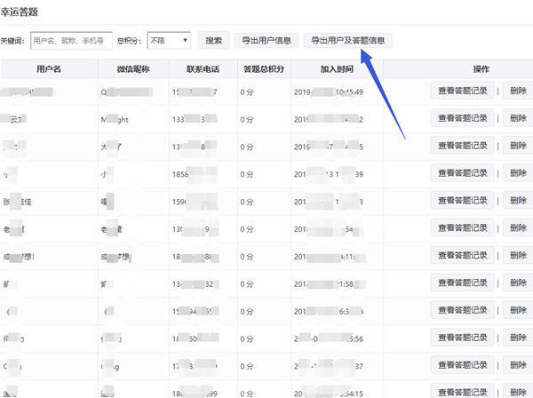The height and width of the screenshot is (398, 533).
Task: Open 查看答题记录 for the seventh row
Action: click(x=462, y=256)
